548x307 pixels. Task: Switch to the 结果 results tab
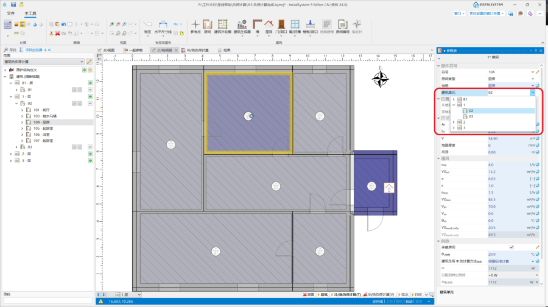click(227, 50)
